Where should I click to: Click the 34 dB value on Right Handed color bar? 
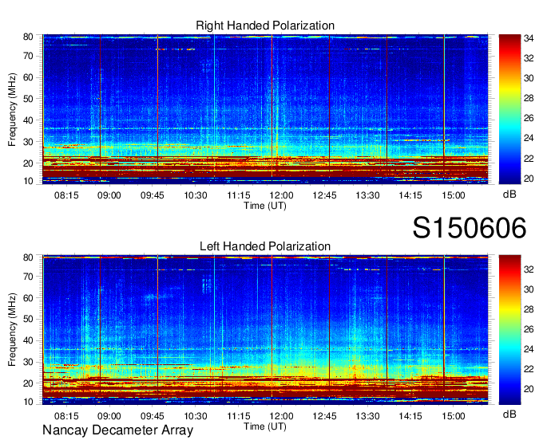click(x=529, y=38)
